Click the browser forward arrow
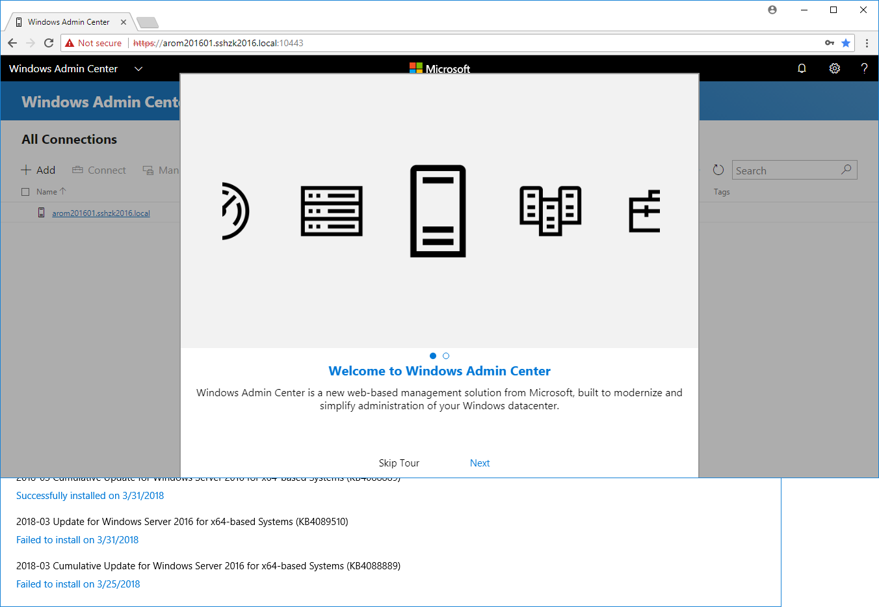Image resolution: width=879 pixels, height=607 pixels. pyautogui.click(x=31, y=43)
